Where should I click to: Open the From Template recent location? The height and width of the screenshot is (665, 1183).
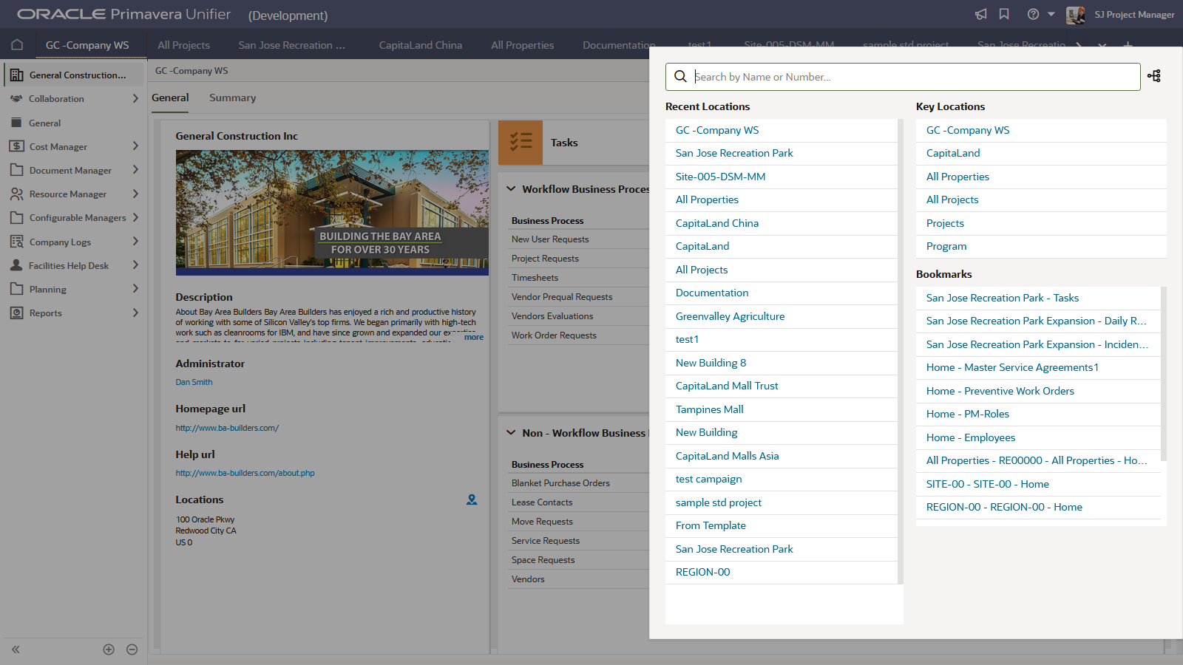pyautogui.click(x=781, y=525)
